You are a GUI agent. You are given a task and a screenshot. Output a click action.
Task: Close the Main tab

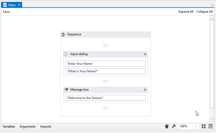pyautogui.click(x=19, y=5)
